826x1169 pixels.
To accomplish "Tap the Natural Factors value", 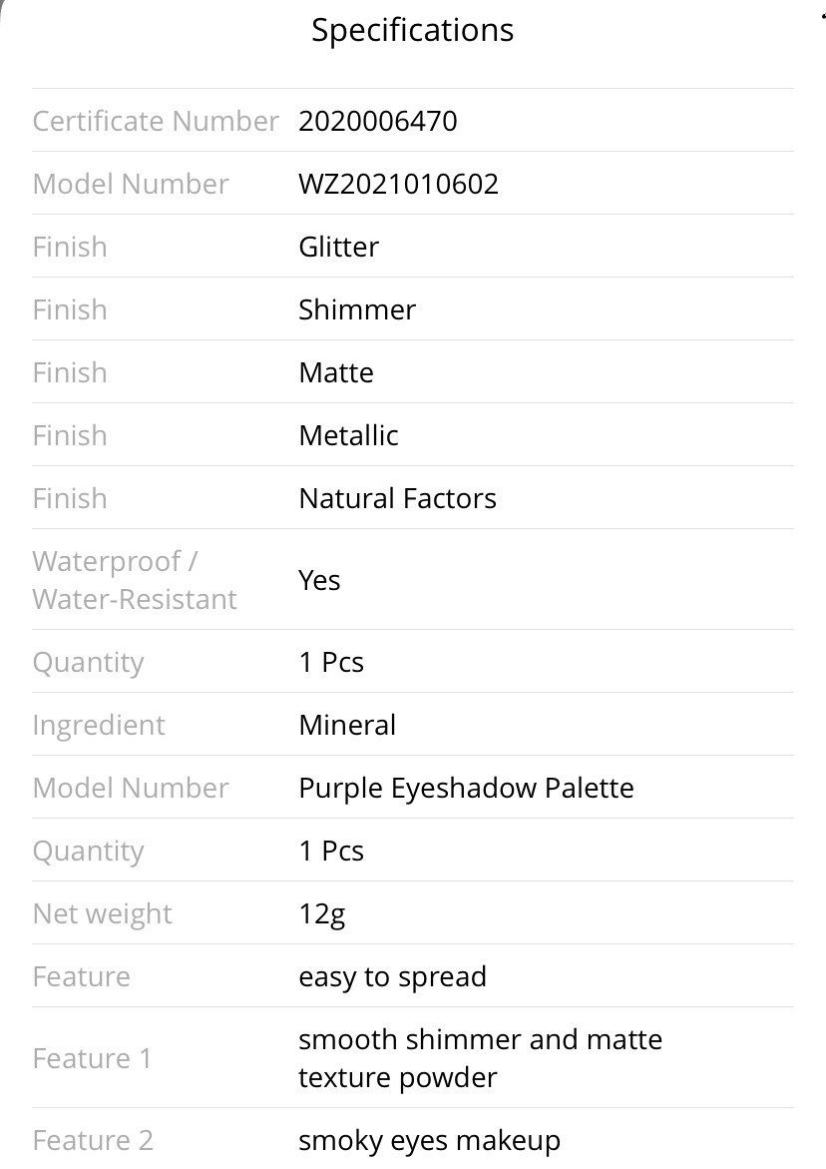I will coord(397,498).
